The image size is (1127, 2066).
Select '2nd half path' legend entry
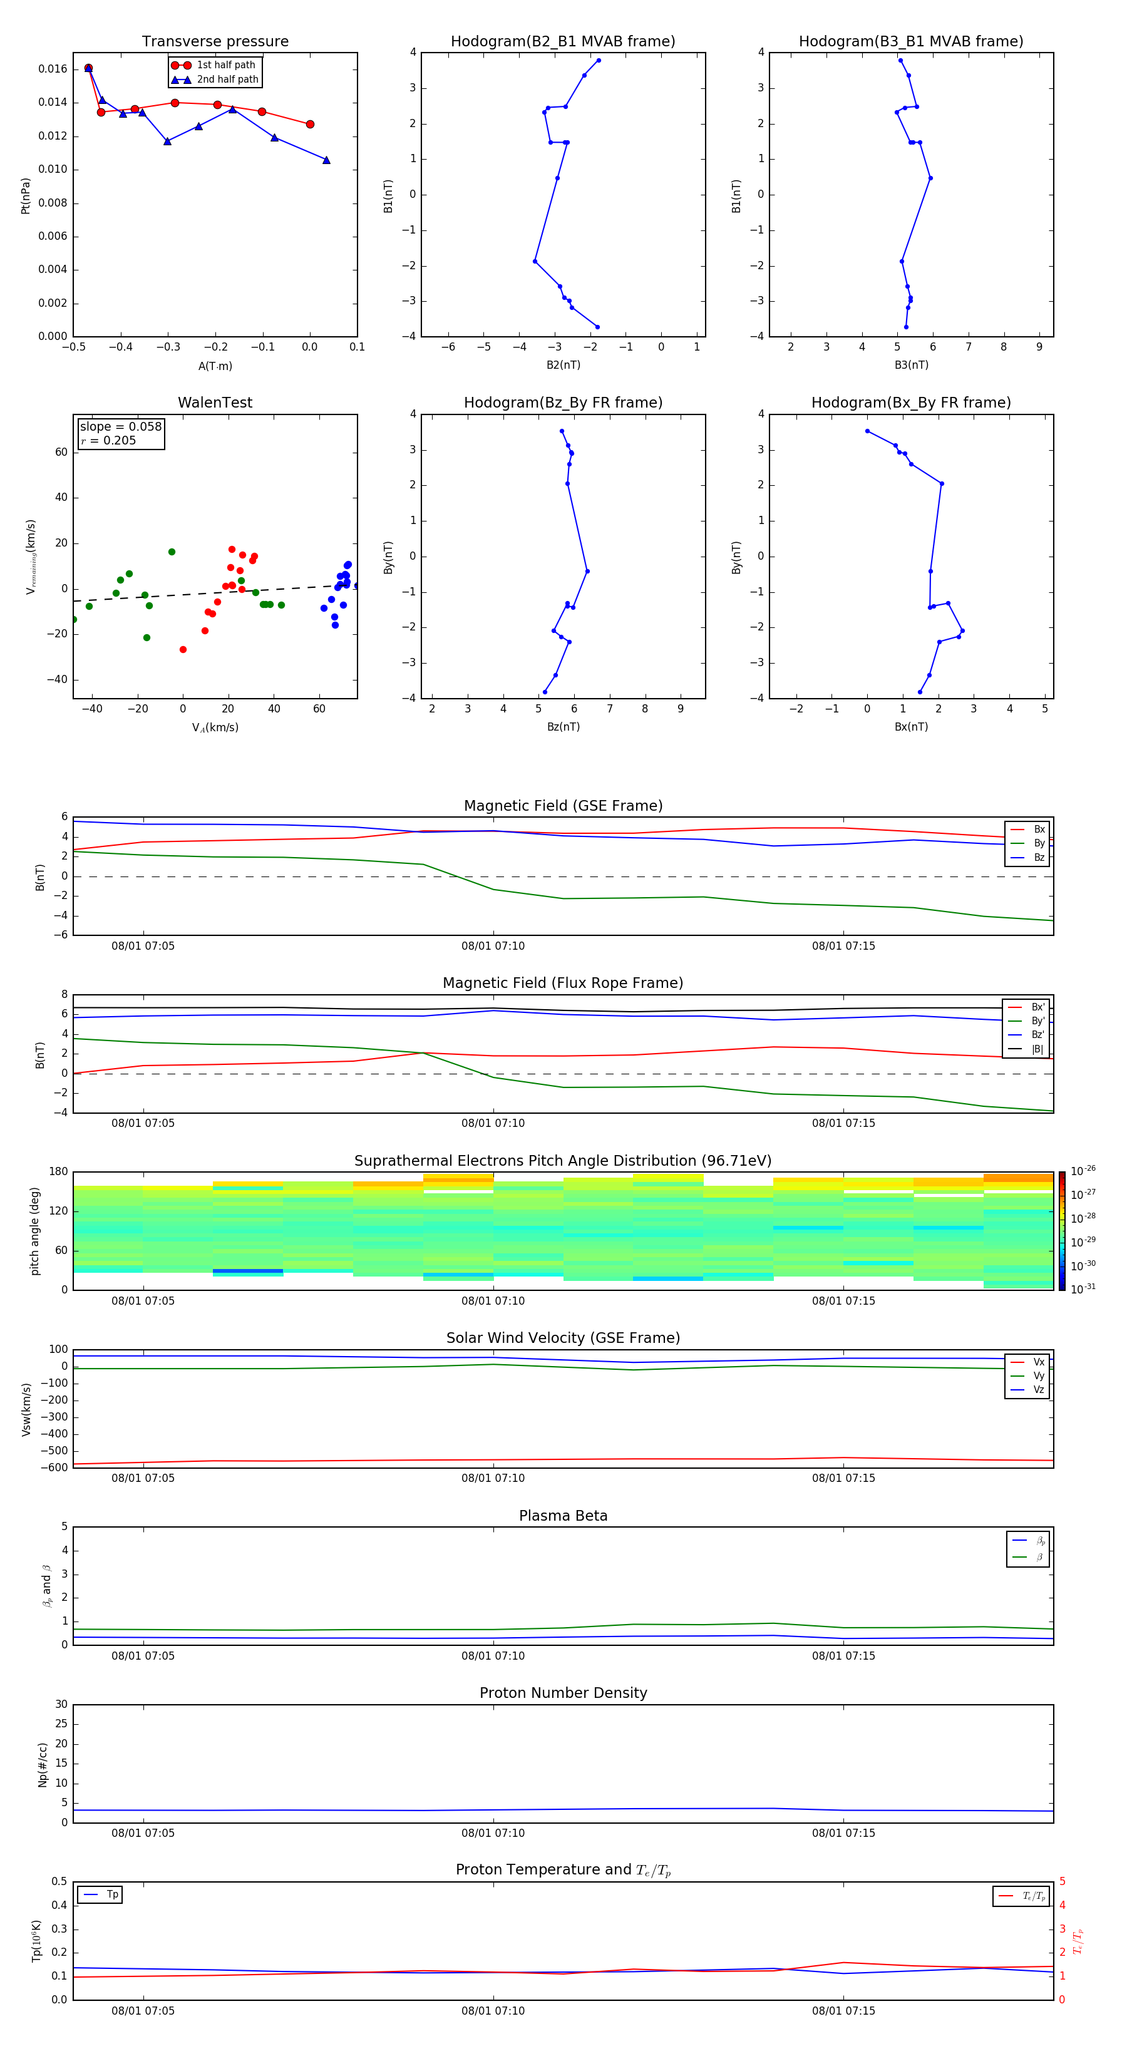pyautogui.click(x=214, y=80)
